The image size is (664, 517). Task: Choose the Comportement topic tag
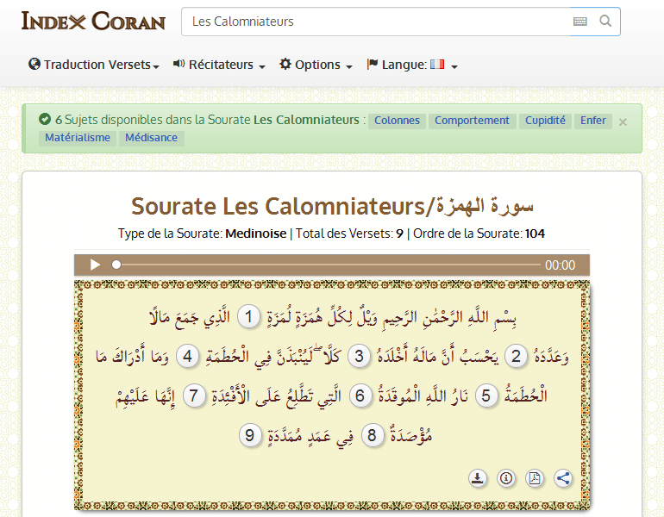[472, 121]
